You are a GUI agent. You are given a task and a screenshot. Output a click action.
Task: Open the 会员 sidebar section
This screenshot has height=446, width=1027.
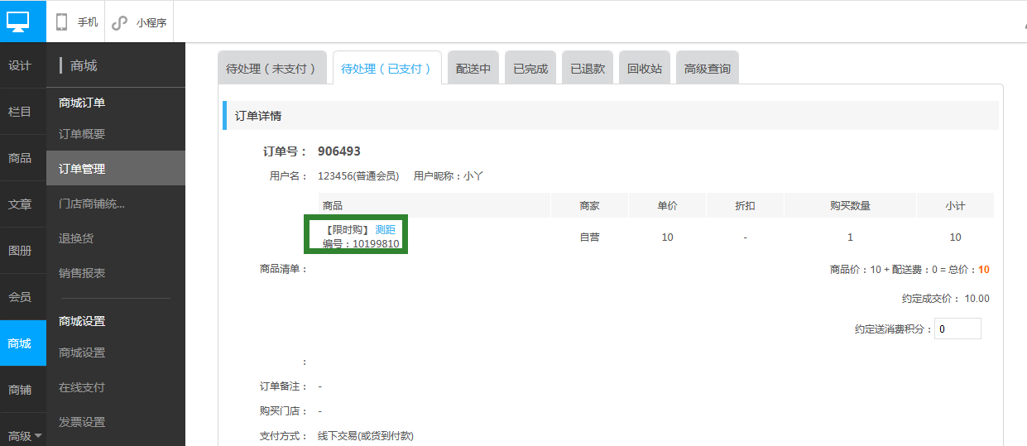click(20, 297)
